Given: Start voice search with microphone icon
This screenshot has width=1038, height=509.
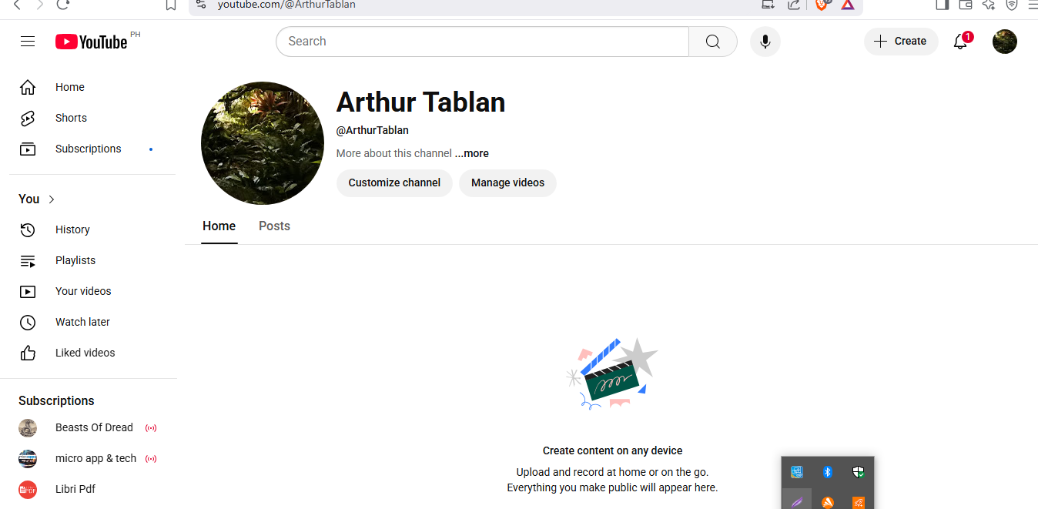Looking at the screenshot, I should [x=765, y=42].
